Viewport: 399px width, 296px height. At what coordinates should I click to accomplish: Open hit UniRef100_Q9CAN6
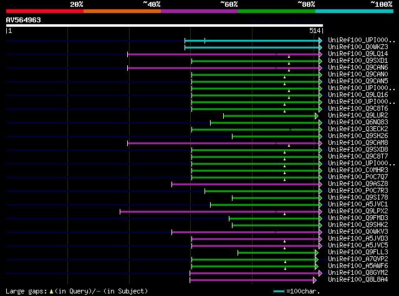point(358,68)
